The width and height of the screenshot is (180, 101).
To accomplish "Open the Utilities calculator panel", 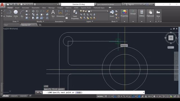I will click(142, 13).
